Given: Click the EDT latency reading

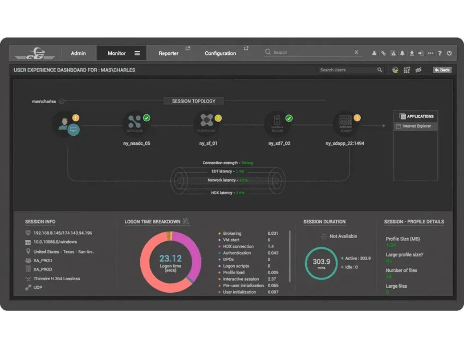Looking at the screenshot, I should tap(228, 171).
